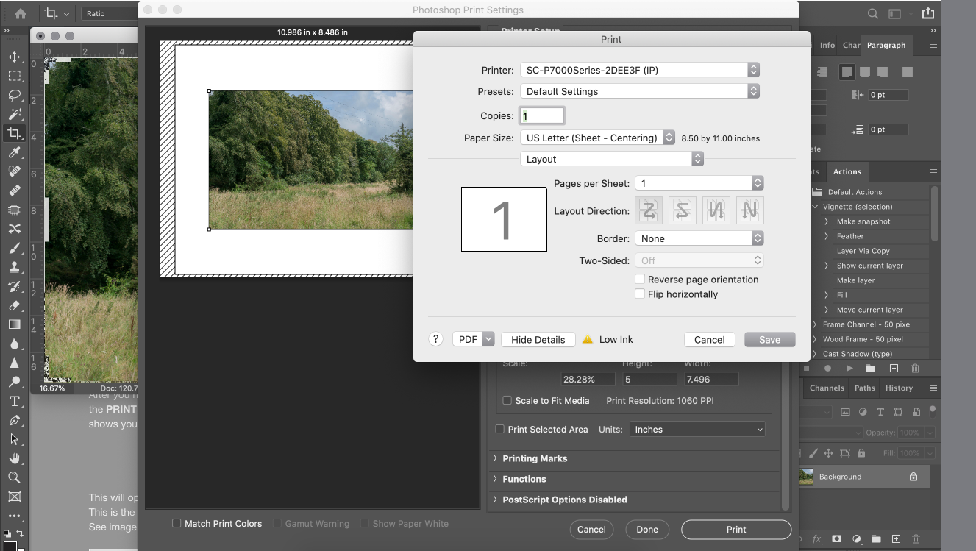Pick the Magic Wand tool
The width and height of the screenshot is (976, 551).
(x=14, y=114)
